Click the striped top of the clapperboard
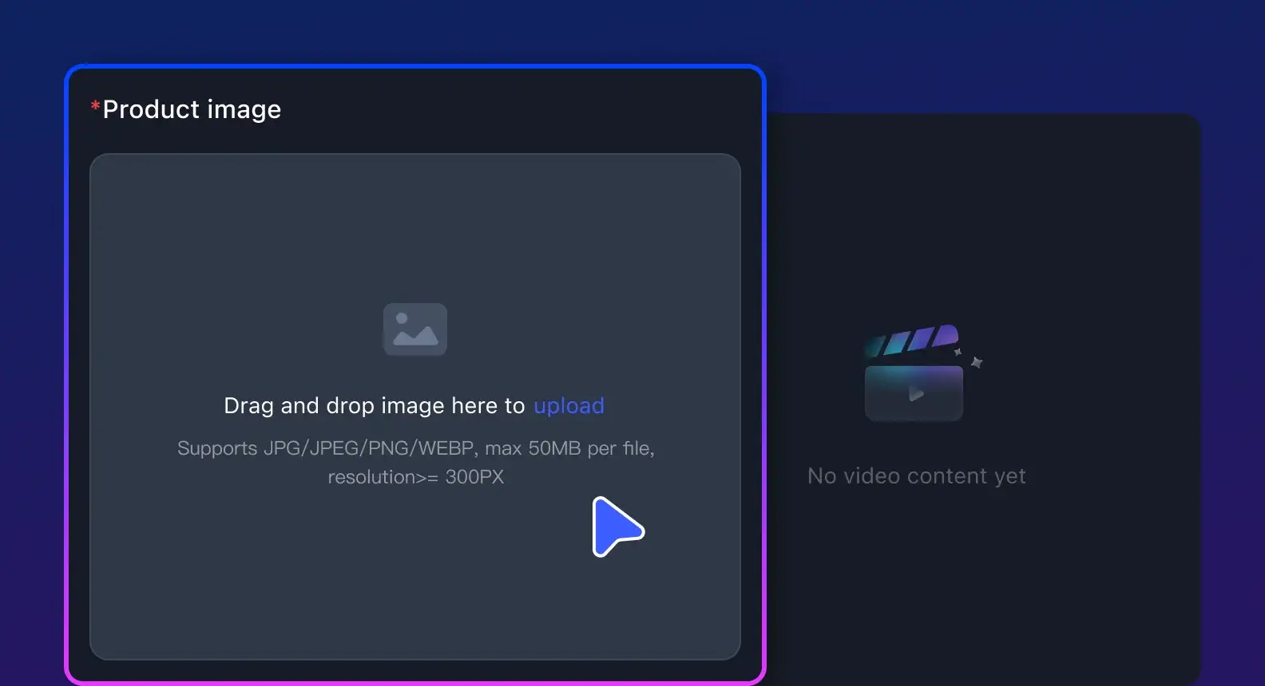Viewport: 1265px width, 686px height. [x=912, y=339]
